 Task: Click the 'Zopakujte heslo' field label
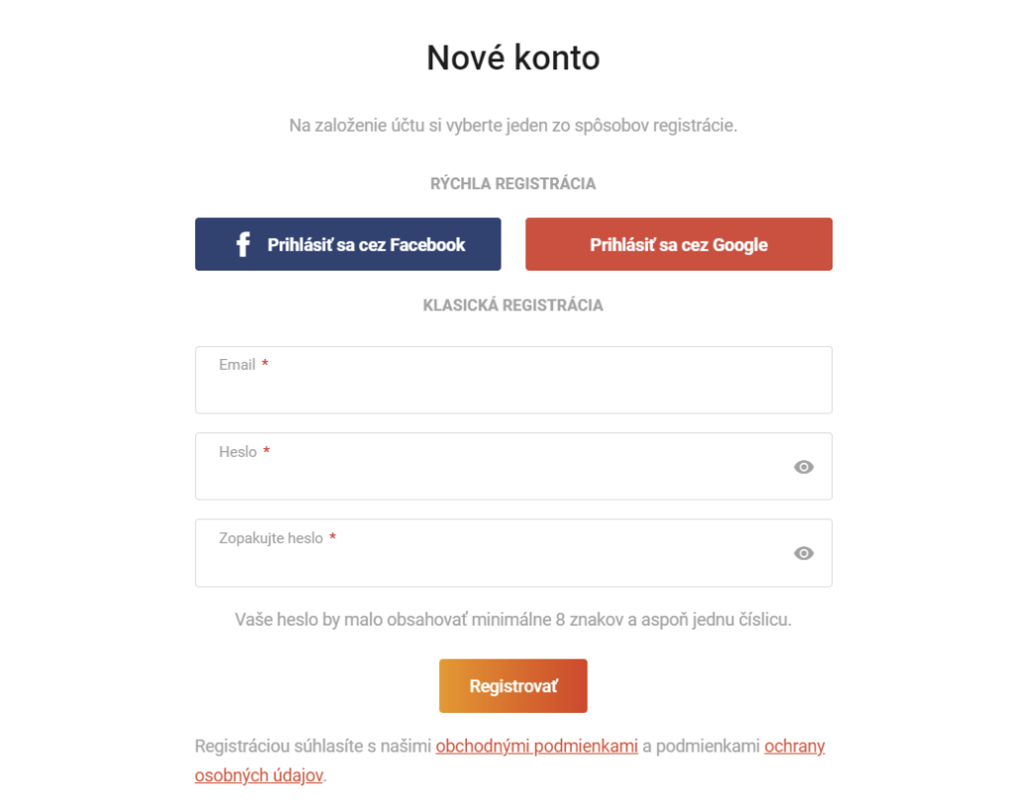click(x=271, y=538)
